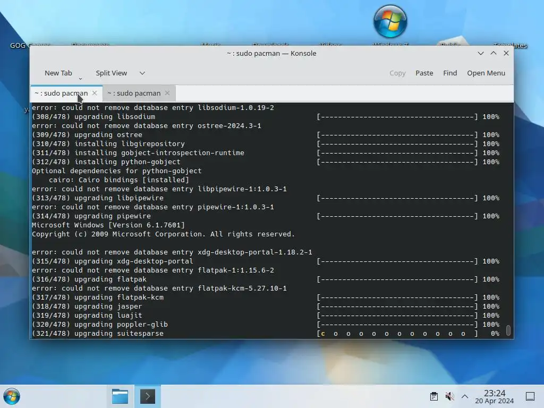
Task: Open the clipboard tray icon
Action: [x=433, y=396]
